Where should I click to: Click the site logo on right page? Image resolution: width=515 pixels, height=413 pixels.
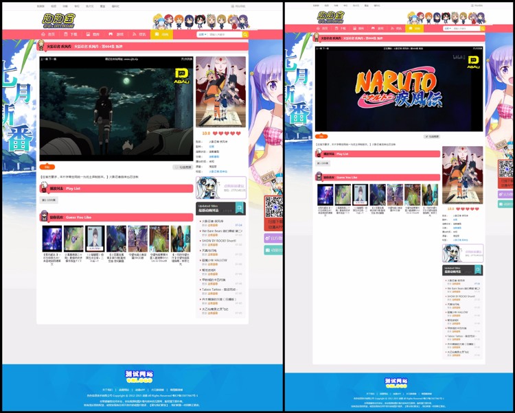tap(331, 17)
